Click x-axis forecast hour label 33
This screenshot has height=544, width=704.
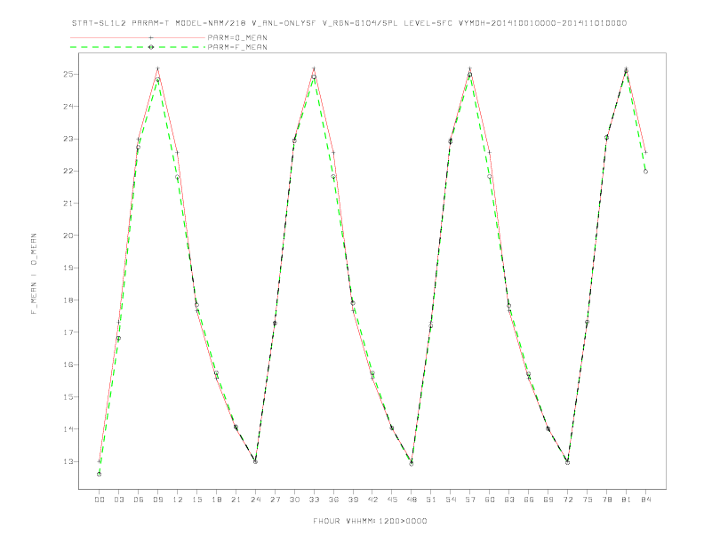tap(314, 500)
